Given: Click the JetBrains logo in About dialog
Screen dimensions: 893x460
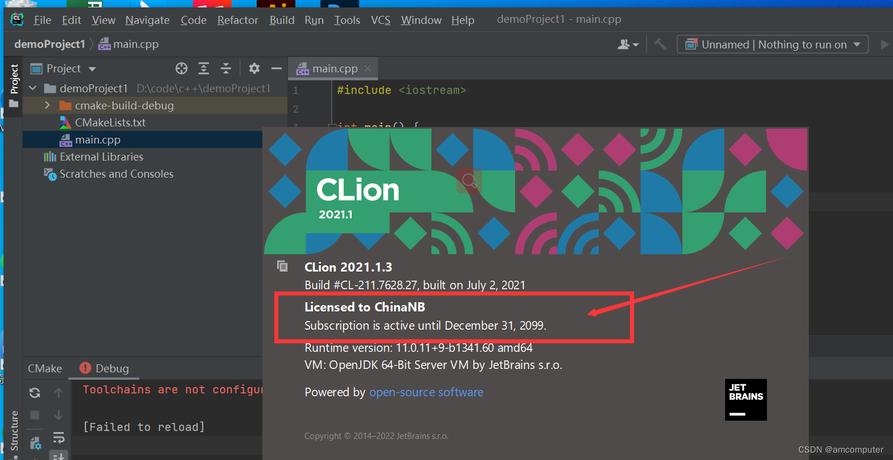Looking at the screenshot, I should [746, 400].
